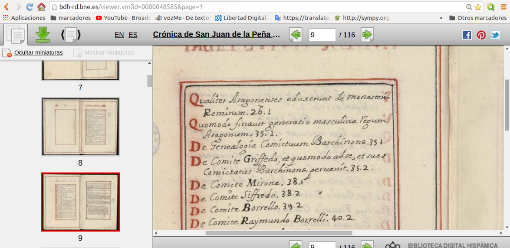The image size is (510, 248).
Task: Open the translate.google bookmark
Action: click(x=303, y=18)
